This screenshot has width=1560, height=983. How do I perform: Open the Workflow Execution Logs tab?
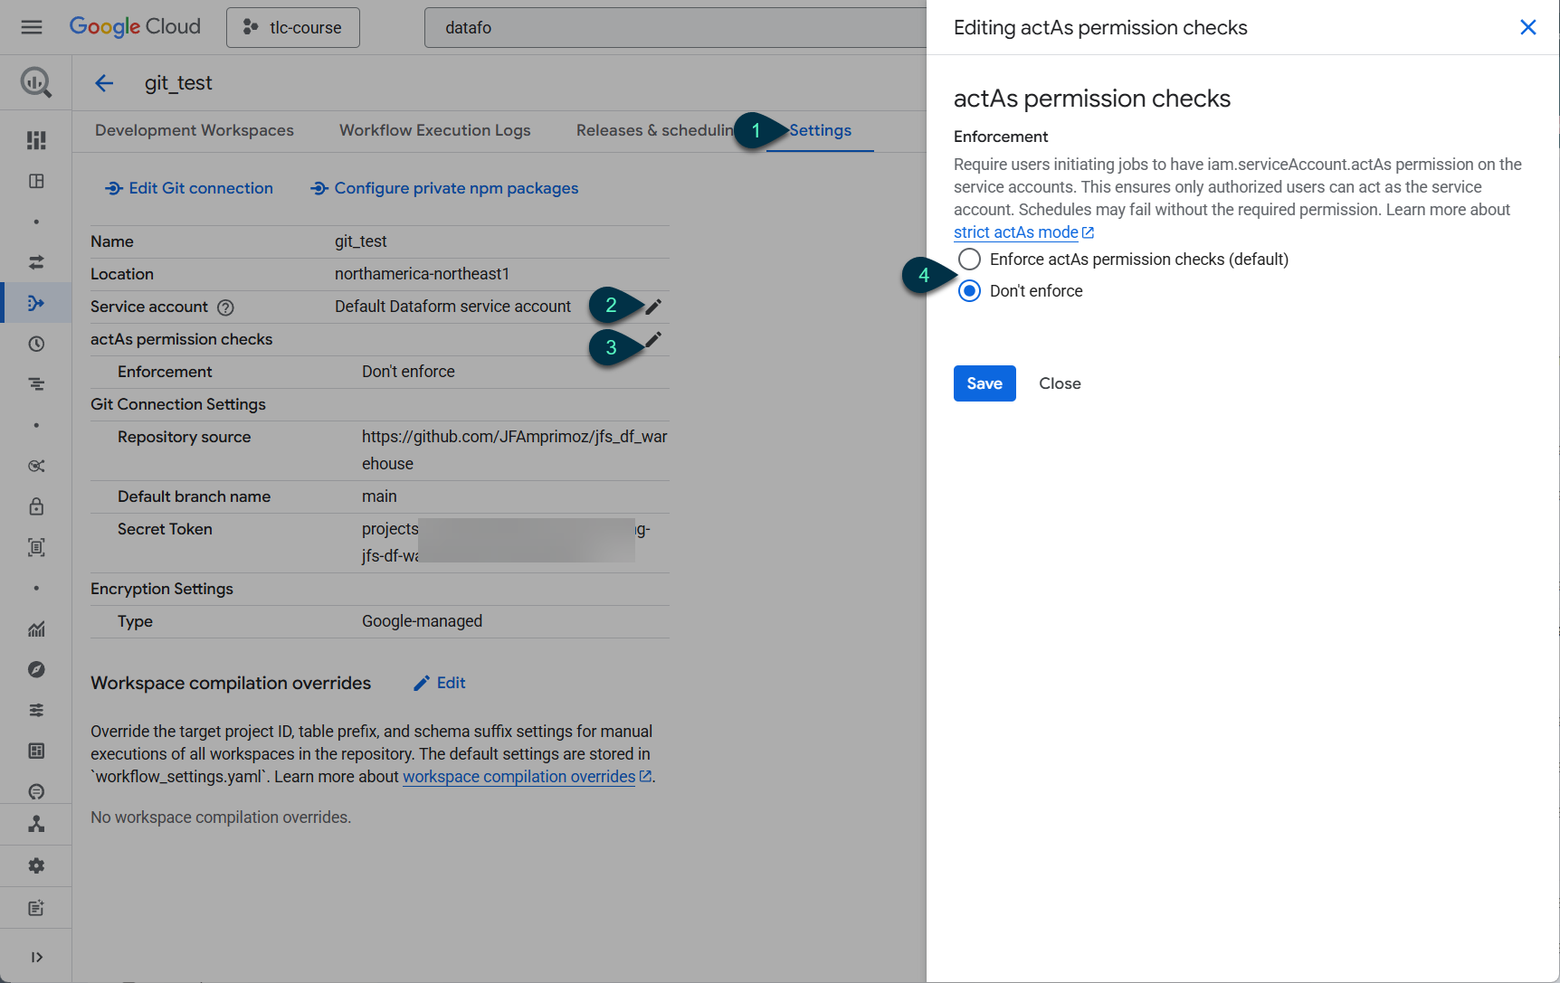(434, 130)
